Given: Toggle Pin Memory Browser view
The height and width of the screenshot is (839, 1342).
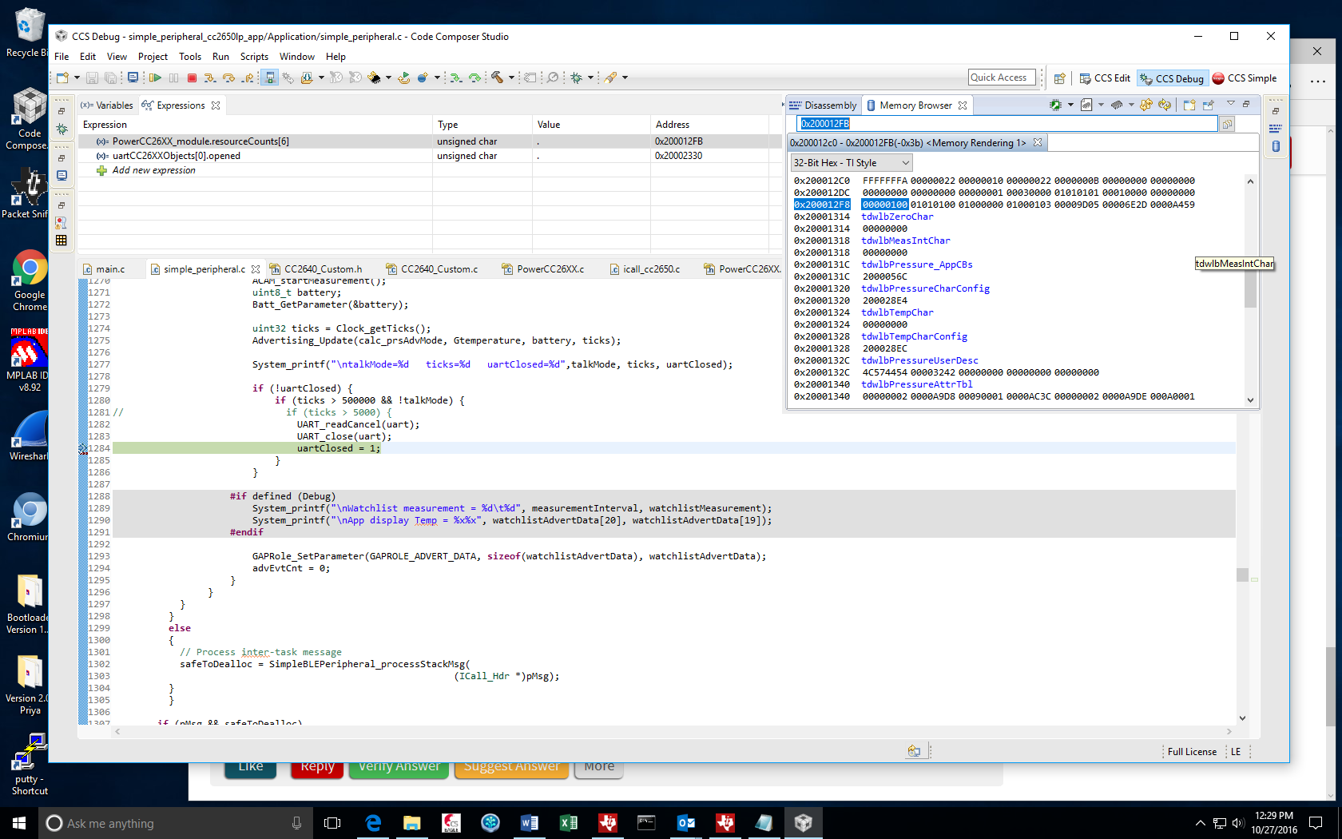Looking at the screenshot, I should click(1209, 105).
